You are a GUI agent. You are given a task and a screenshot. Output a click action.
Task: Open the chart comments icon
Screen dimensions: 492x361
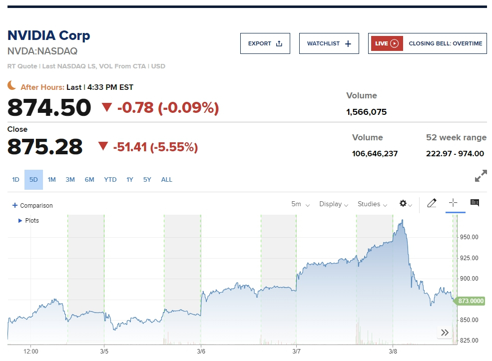coord(475,203)
